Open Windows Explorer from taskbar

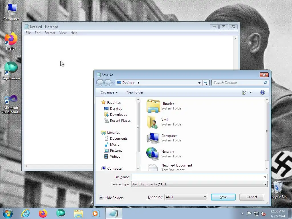[78, 213]
